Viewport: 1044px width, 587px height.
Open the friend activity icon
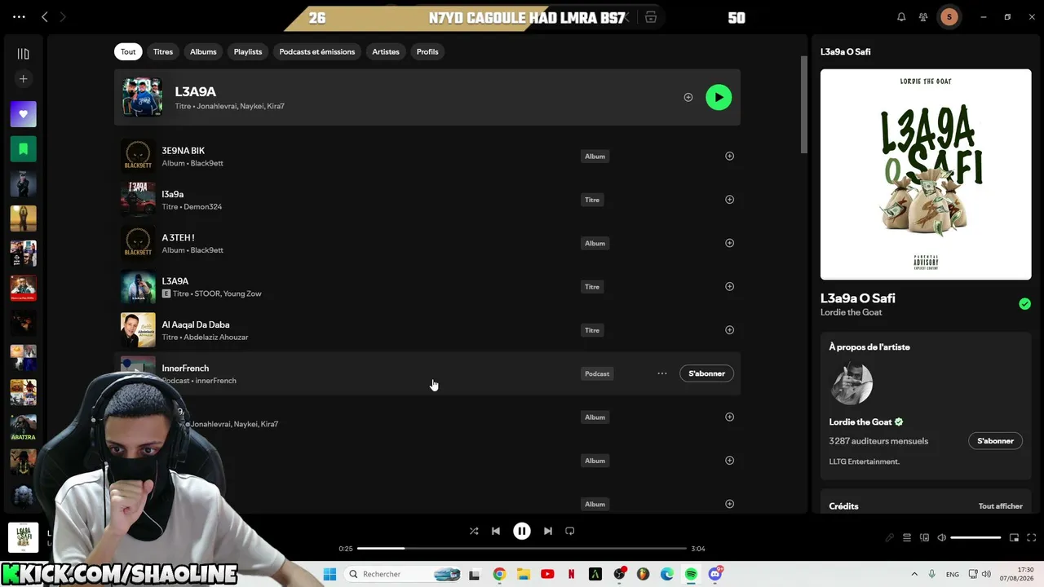click(923, 17)
